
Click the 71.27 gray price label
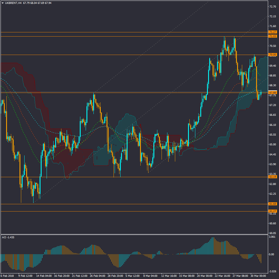pos(272,32)
